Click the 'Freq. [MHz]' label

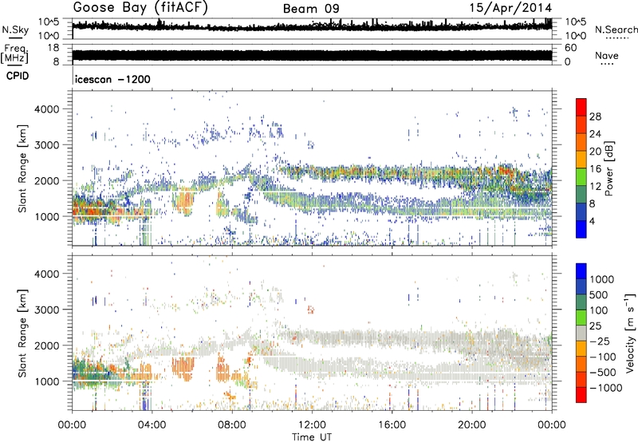tap(14, 53)
